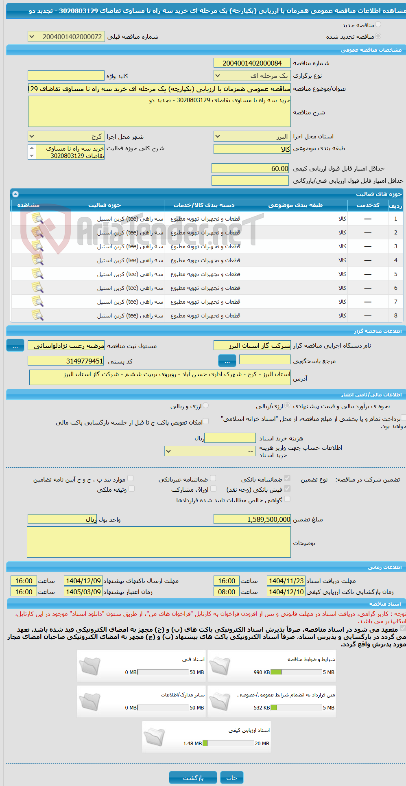Screen dimensions: 406x786
Task: Toggle ضمانتنامه بانکی checkbox
Action: point(287,479)
